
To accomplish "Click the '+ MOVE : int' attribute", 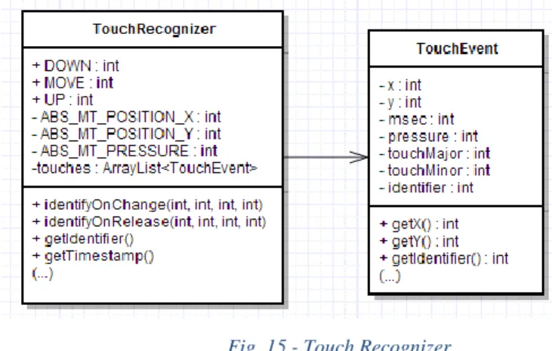I will 73,83.
